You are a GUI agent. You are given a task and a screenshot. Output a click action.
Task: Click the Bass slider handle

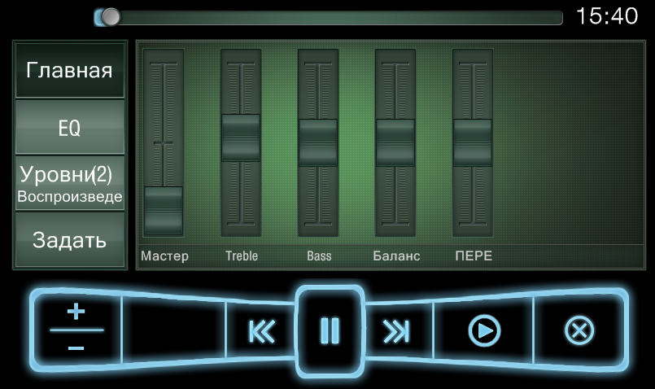point(318,142)
